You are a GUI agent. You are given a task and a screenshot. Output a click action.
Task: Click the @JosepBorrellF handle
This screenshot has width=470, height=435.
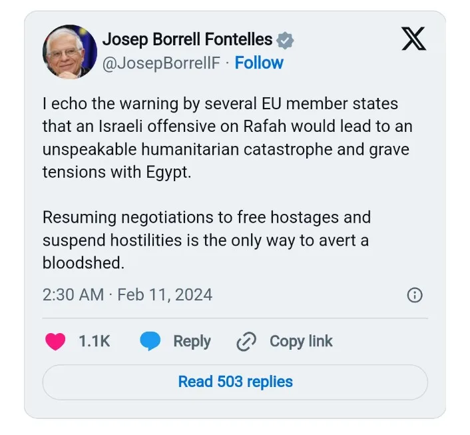pyautogui.click(x=160, y=63)
